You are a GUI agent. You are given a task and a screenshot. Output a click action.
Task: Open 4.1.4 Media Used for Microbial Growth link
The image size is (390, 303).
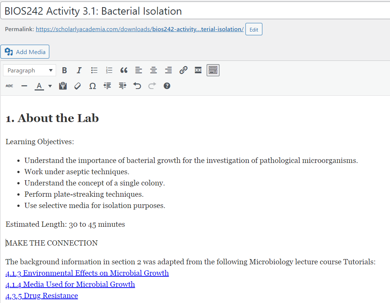coord(70,284)
